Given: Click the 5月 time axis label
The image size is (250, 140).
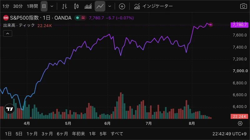Looking at the screenshot, I should [68, 123].
